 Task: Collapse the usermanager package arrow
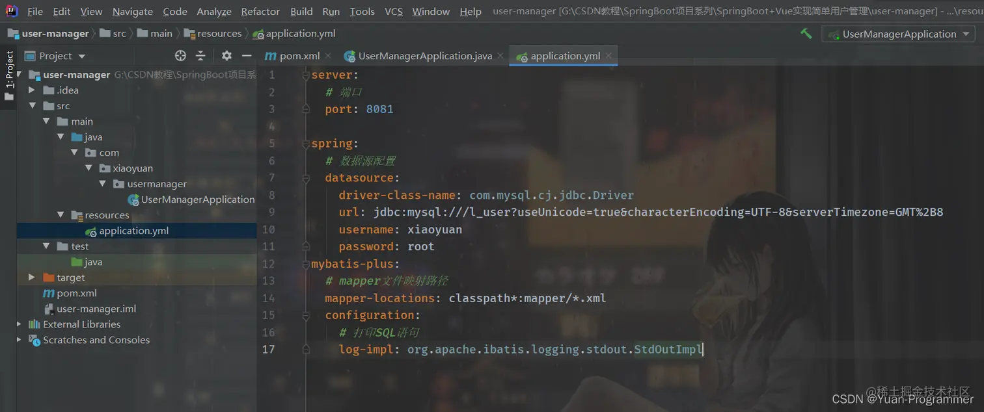[103, 184]
